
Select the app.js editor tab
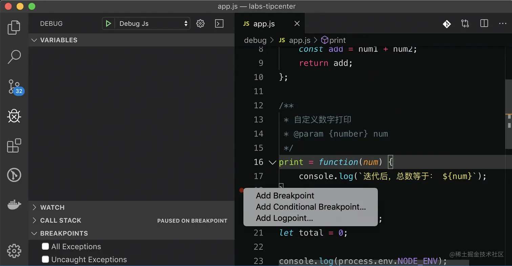(270, 24)
